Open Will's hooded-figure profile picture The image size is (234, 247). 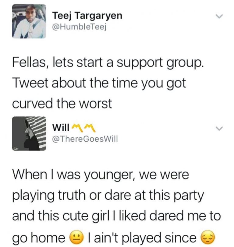pos(29,134)
